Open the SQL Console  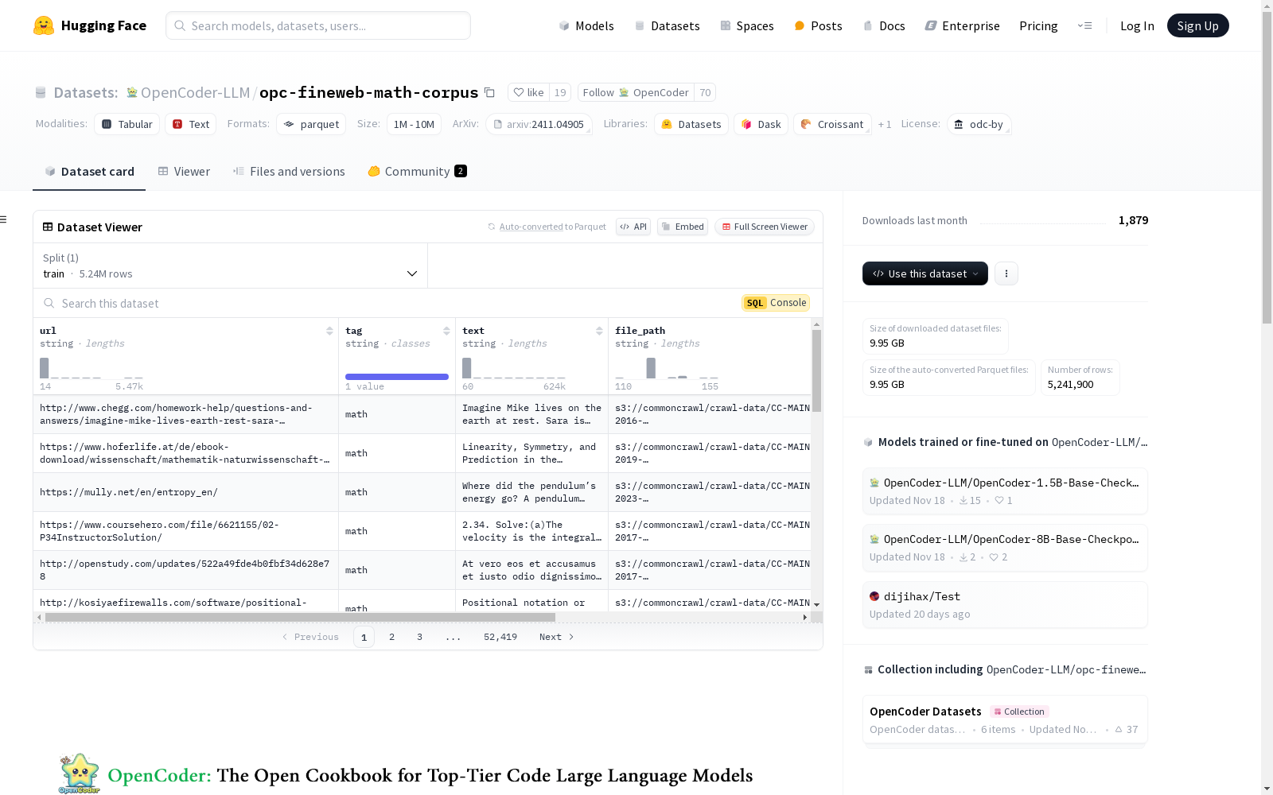tap(776, 303)
